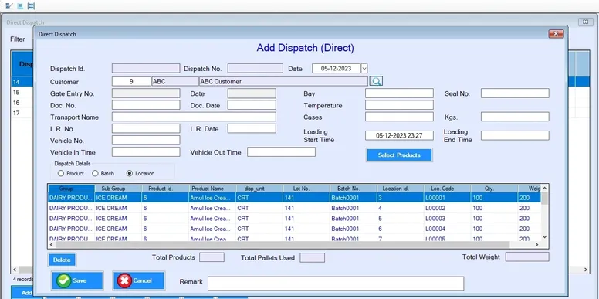
Task: Click the Lot No. column header
Action: click(306, 189)
